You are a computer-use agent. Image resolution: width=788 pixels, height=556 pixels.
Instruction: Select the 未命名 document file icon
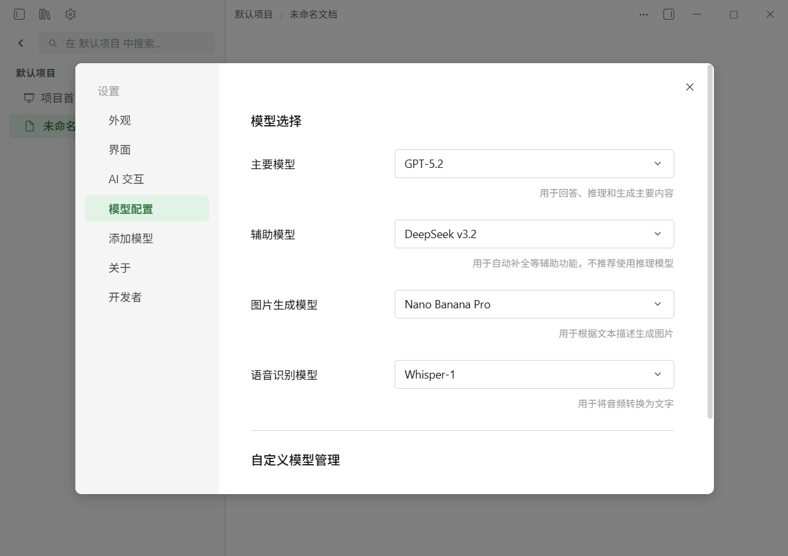(29, 126)
